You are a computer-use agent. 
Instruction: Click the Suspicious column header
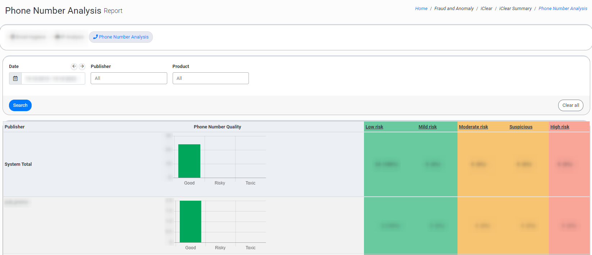(520, 127)
